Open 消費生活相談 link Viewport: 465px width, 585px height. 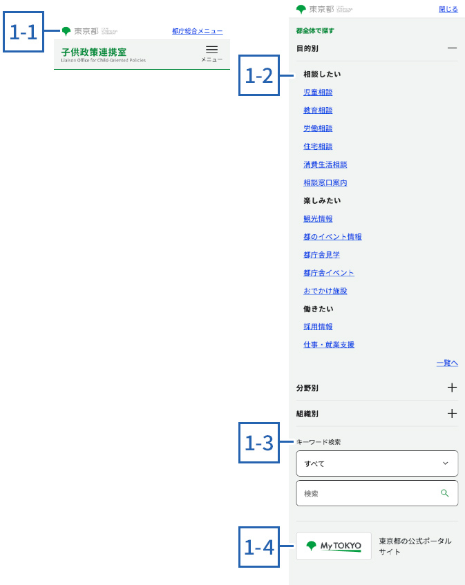click(325, 164)
